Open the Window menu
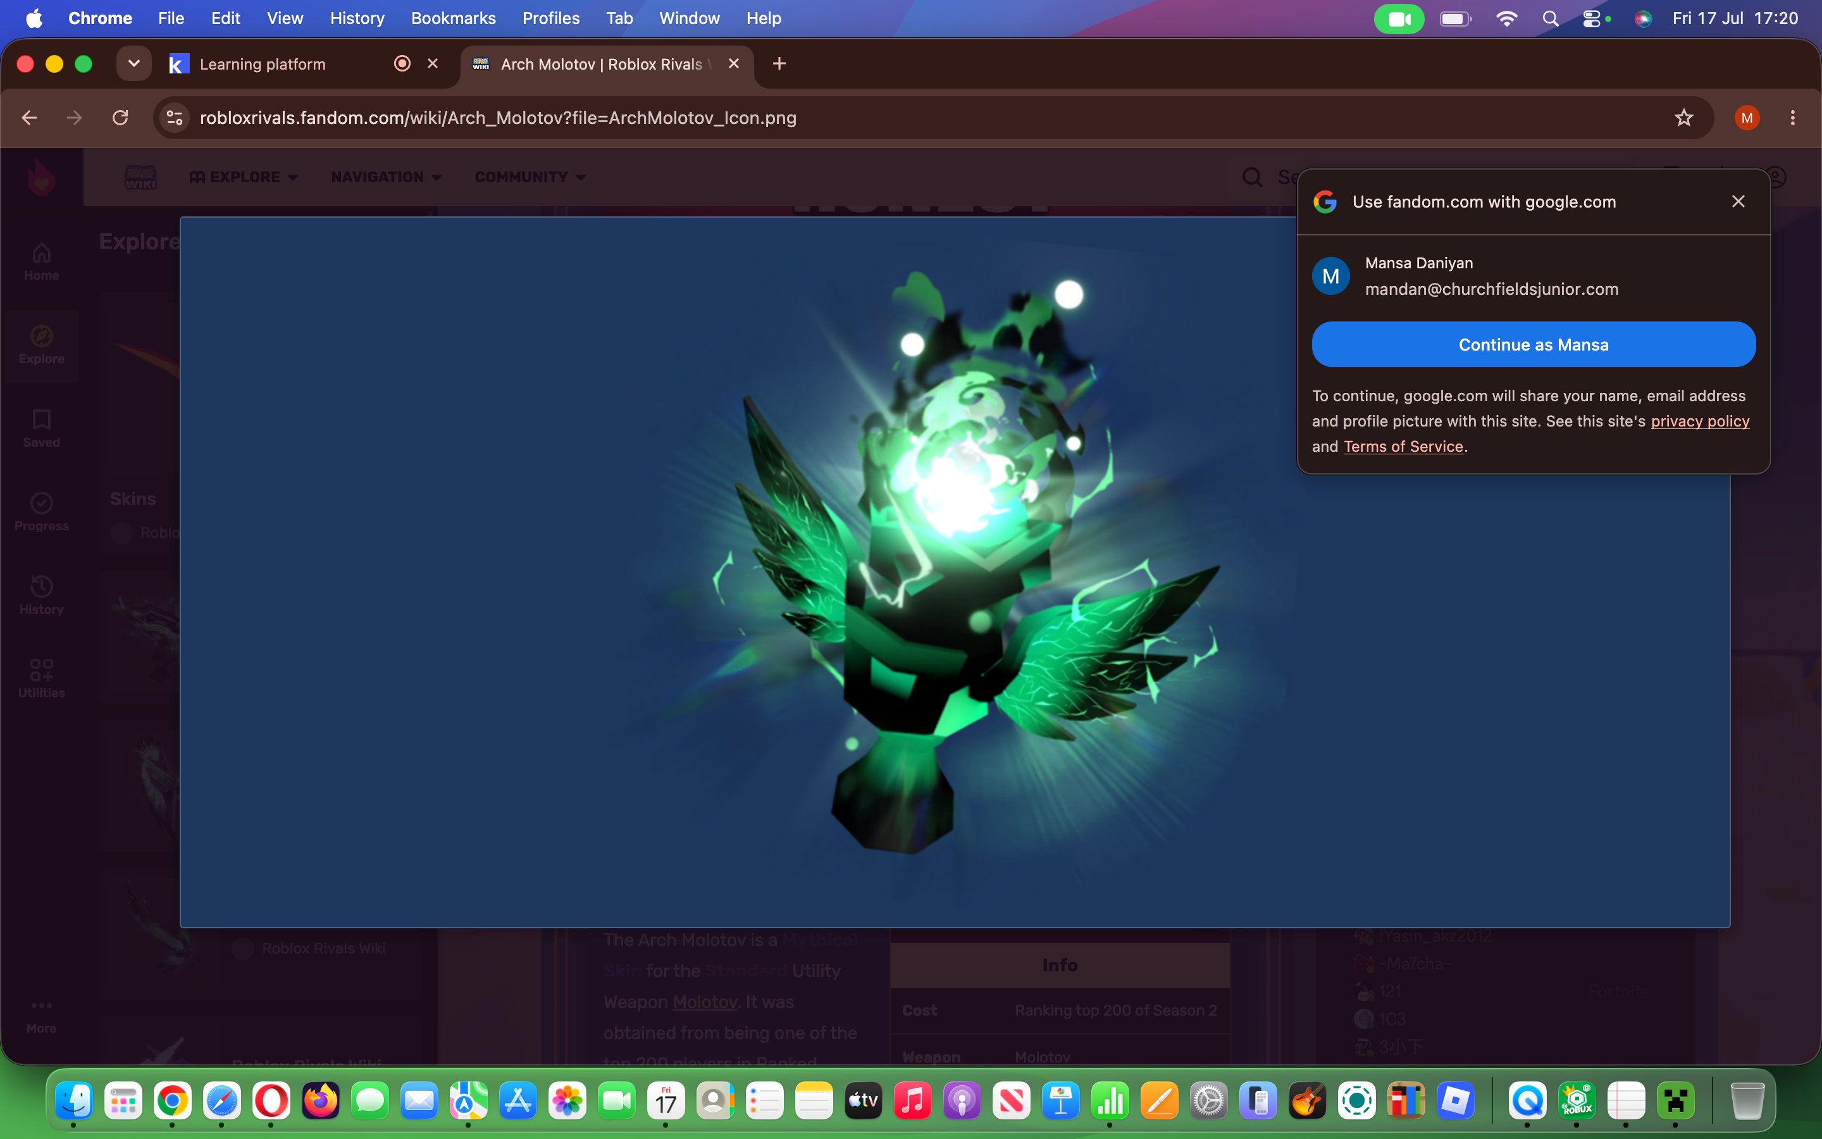Viewport: 1822px width, 1139px height. coord(689,18)
